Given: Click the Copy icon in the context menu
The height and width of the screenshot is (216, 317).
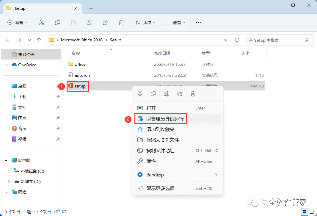Looking at the screenshot, I should pos(153,94).
